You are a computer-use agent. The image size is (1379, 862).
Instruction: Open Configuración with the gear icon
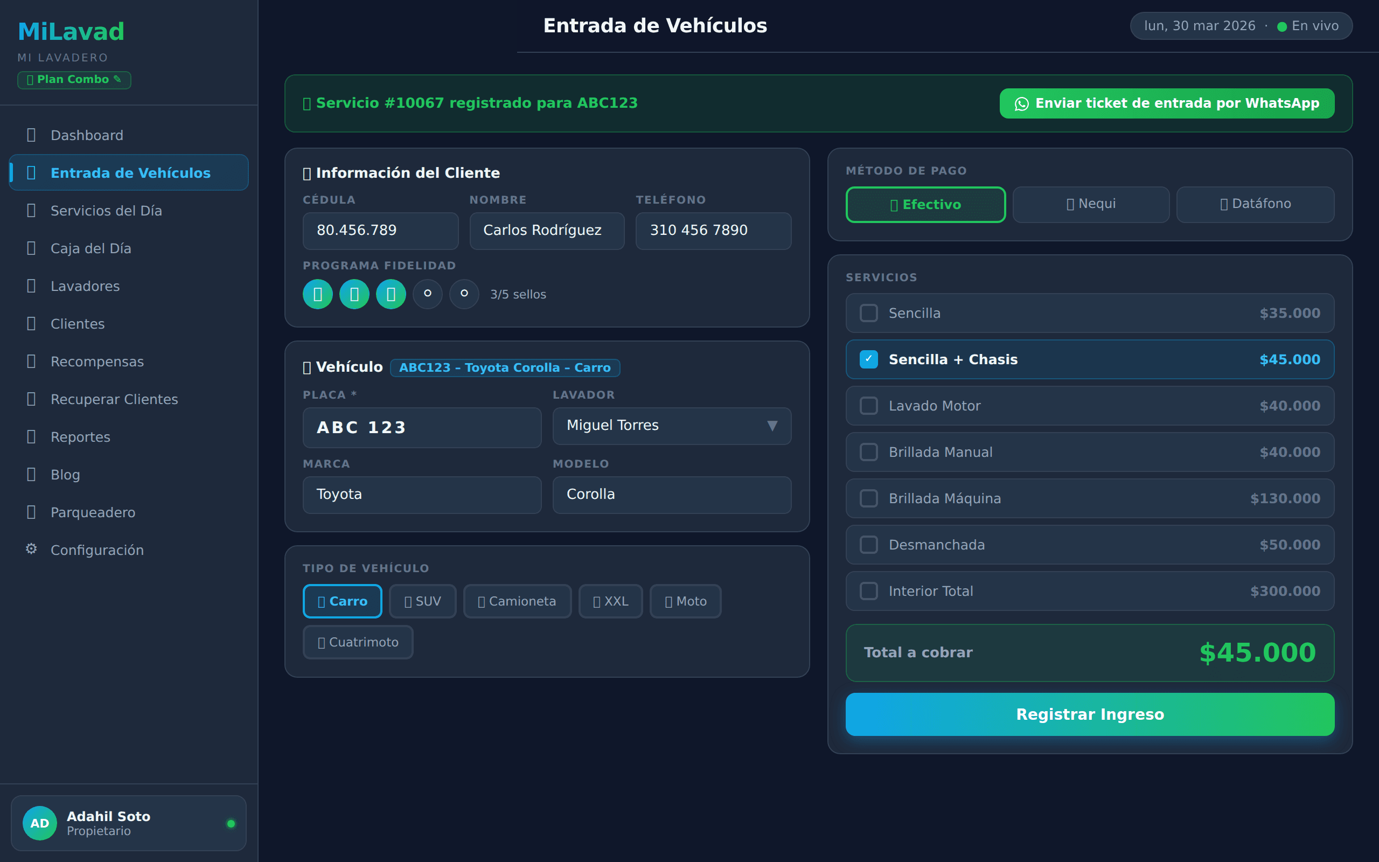[x=97, y=550]
